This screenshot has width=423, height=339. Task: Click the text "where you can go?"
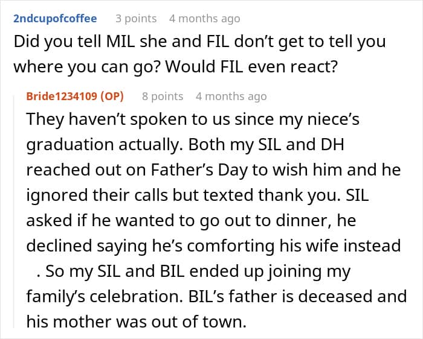(88, 68)
